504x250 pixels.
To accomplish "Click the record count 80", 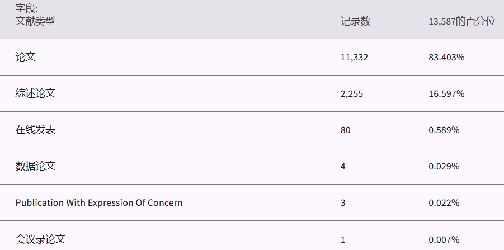I will click(x=345, y=130).
